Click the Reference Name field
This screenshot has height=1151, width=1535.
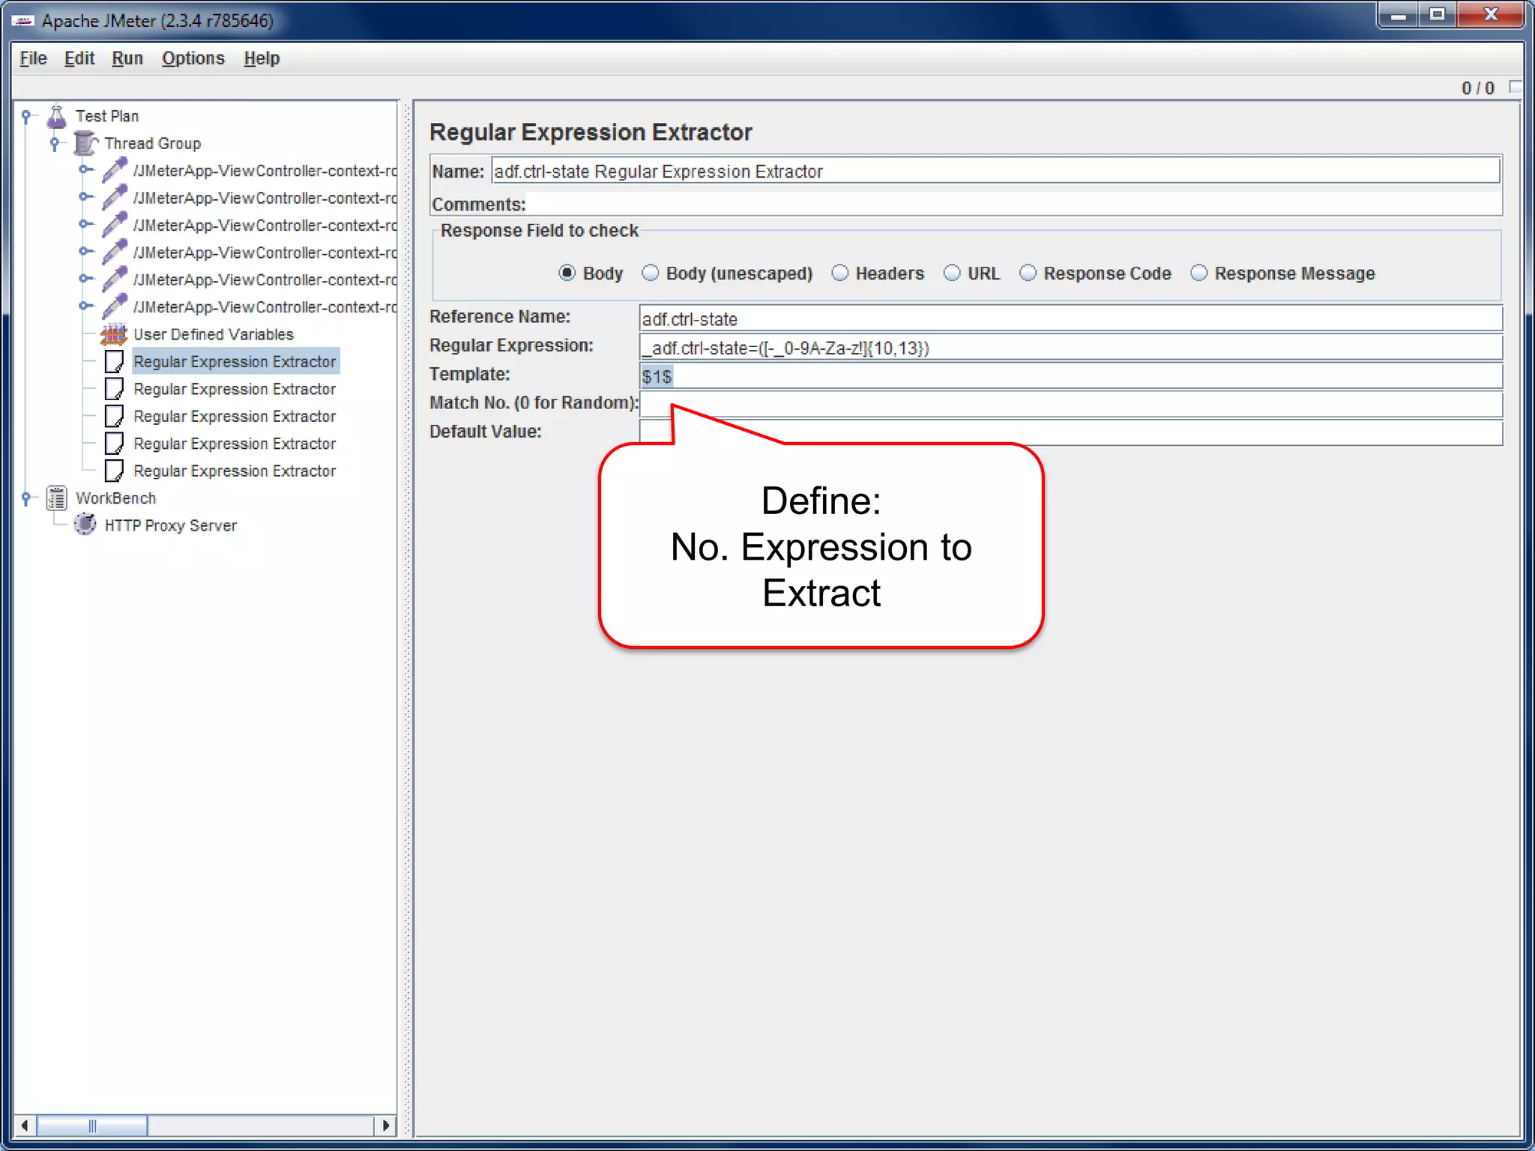1071,318
